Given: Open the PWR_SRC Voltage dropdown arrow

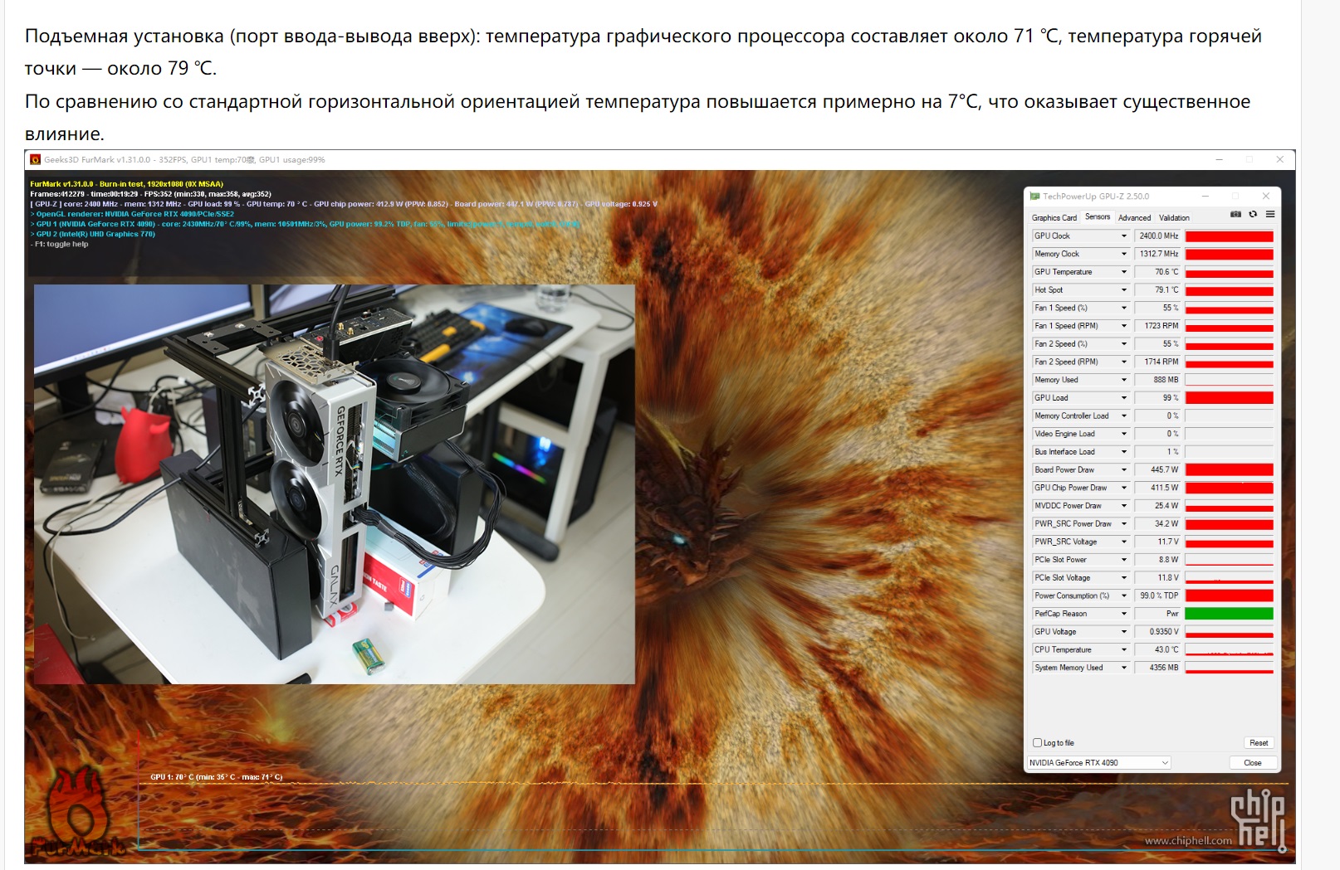Looking at the screenshot, I should pyautogui.click(x=1124, y=542).
